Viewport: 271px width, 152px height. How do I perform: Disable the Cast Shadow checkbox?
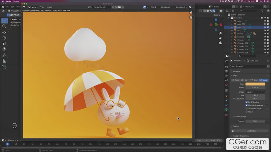point(247,102)
